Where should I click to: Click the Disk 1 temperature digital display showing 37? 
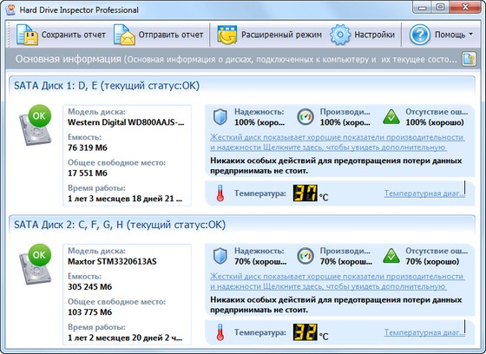tap(305, 193)
